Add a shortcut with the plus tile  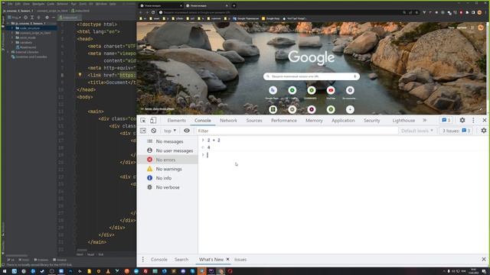pyautogui.click(x=350, y=109)
